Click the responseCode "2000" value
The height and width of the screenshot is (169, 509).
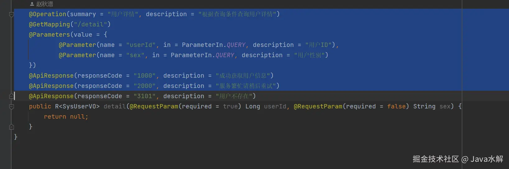point(145,86)
